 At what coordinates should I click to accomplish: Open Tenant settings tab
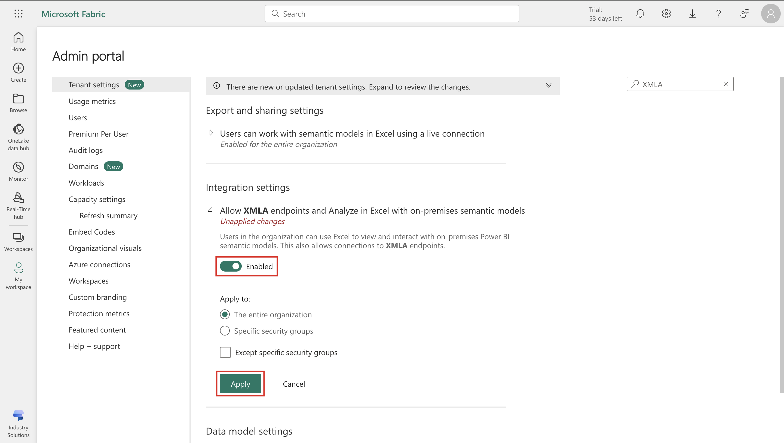(x=121, y=85)
